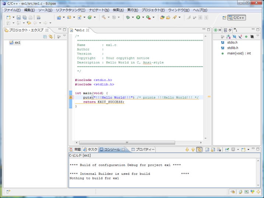Toggle Link with Editor in Project Explorer
264x198 pixels.
(x=51, y=37)
